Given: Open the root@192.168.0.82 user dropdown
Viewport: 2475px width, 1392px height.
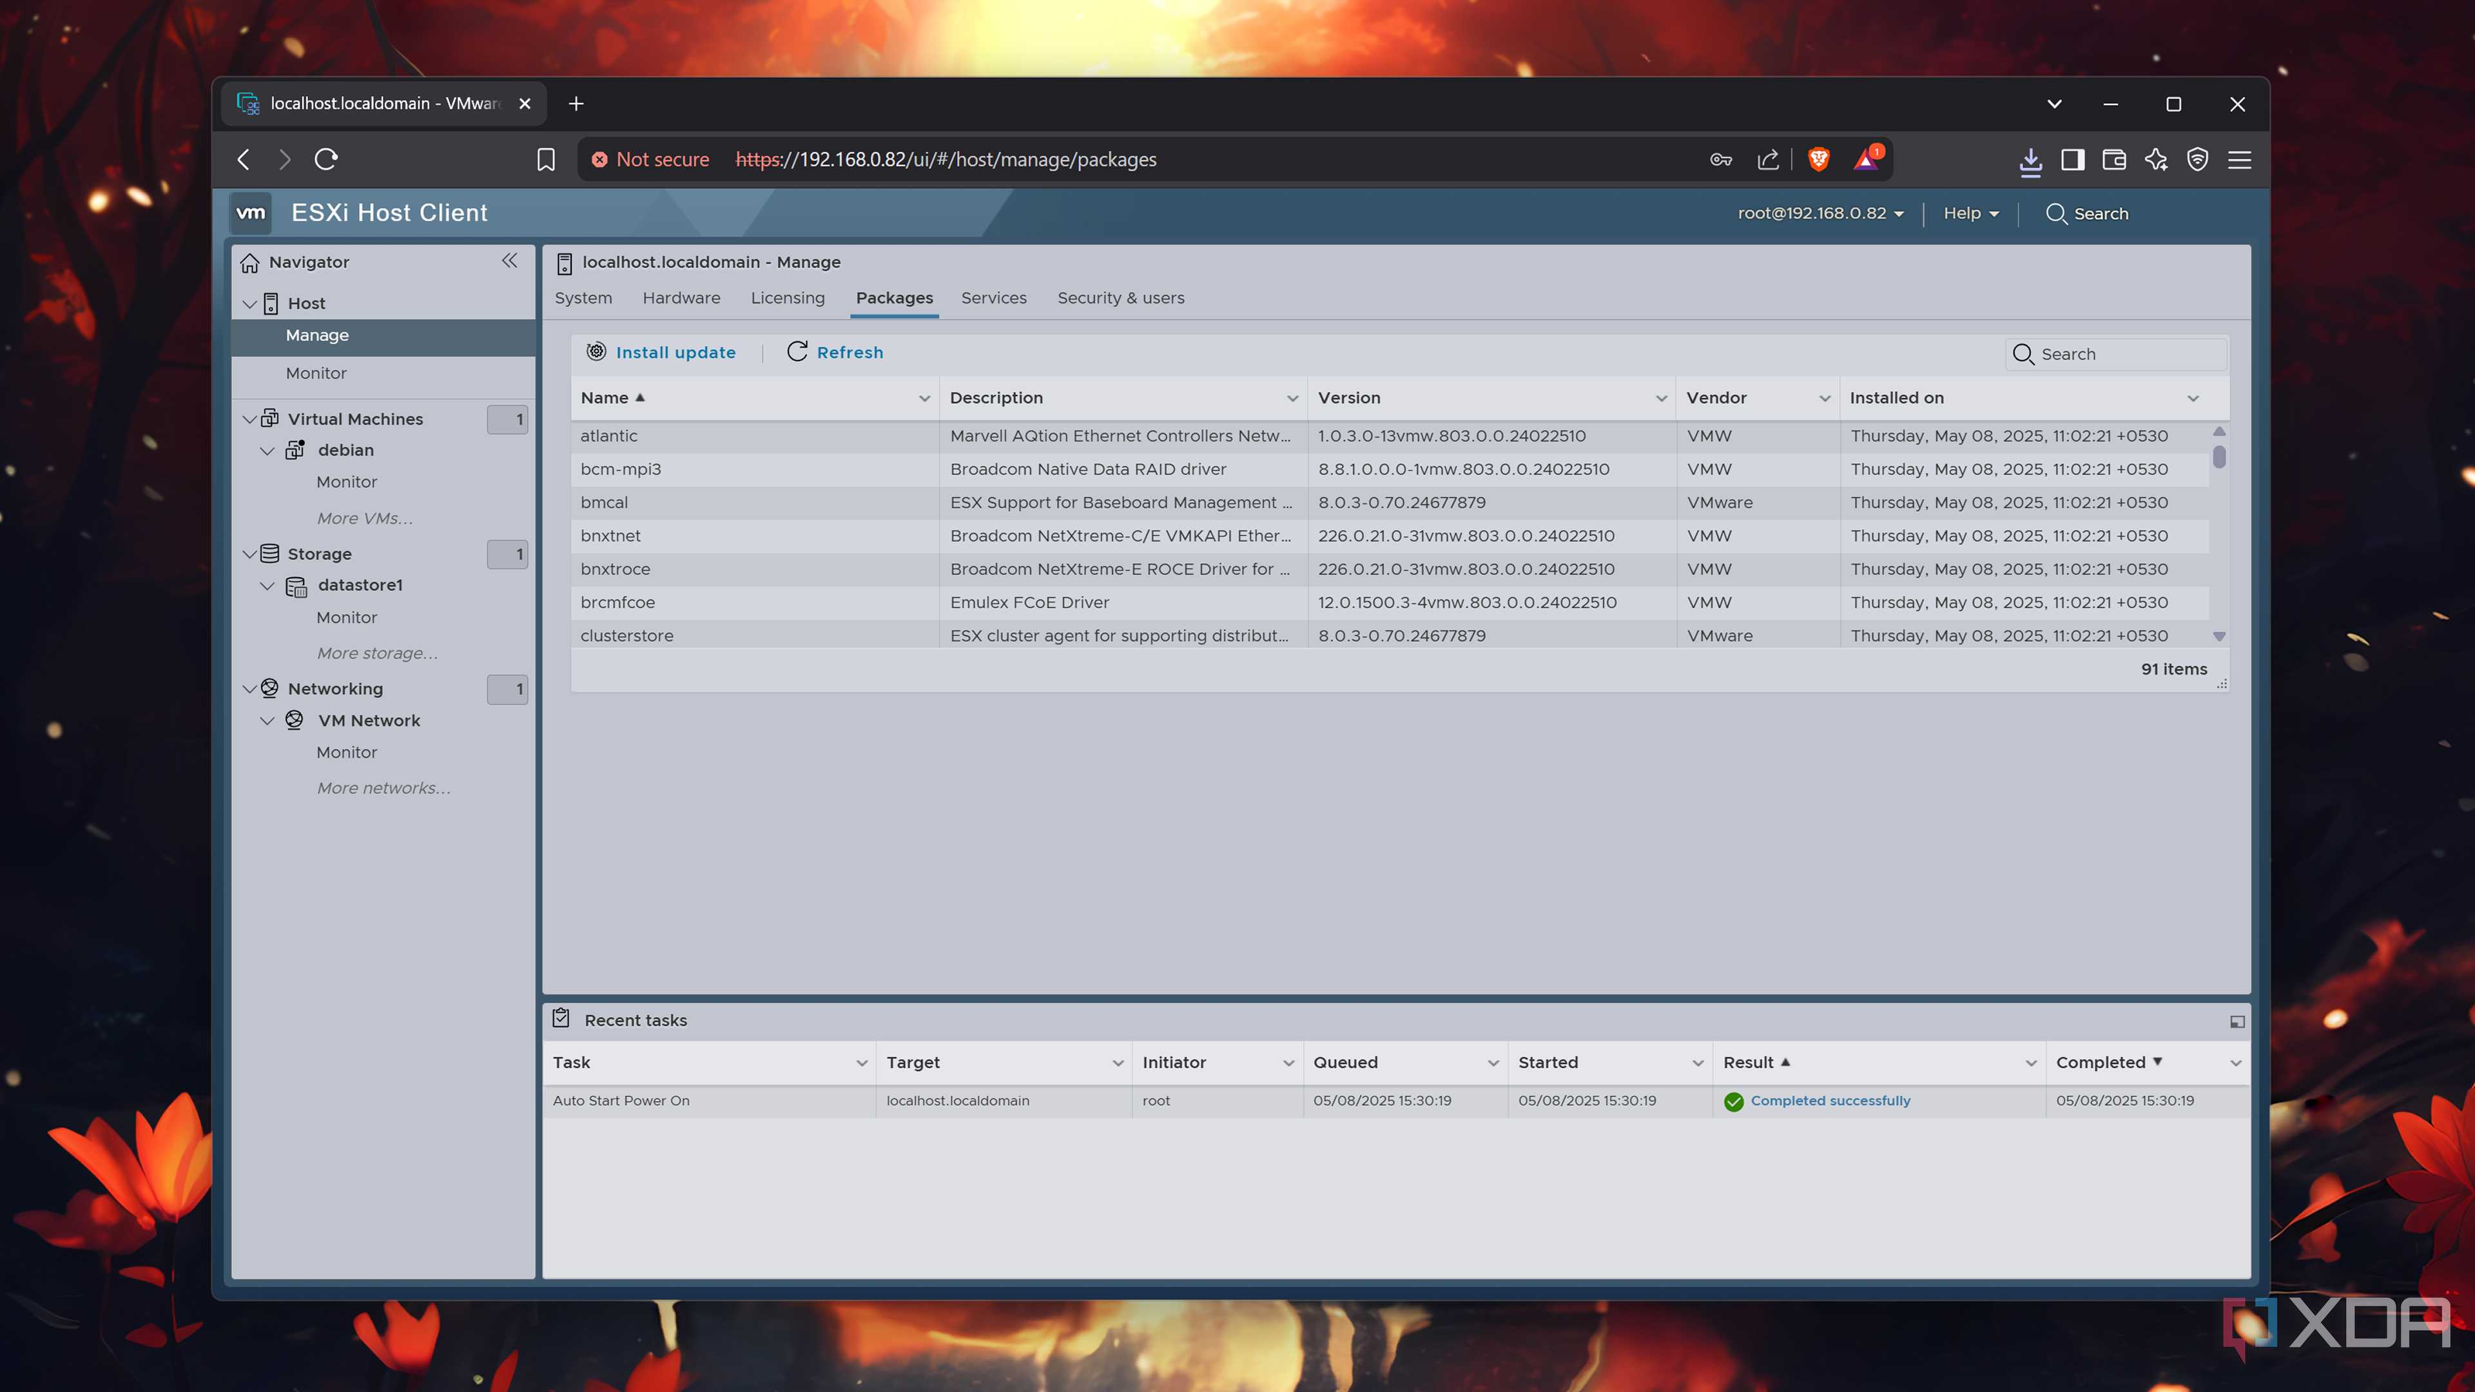Looking at the screenshot, I should 1821,213.
